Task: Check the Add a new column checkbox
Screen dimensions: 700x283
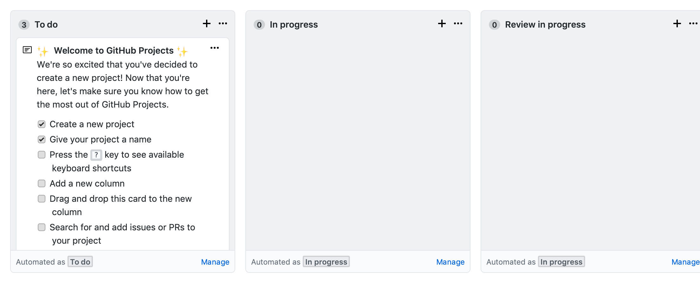Action: pos(42,183)
